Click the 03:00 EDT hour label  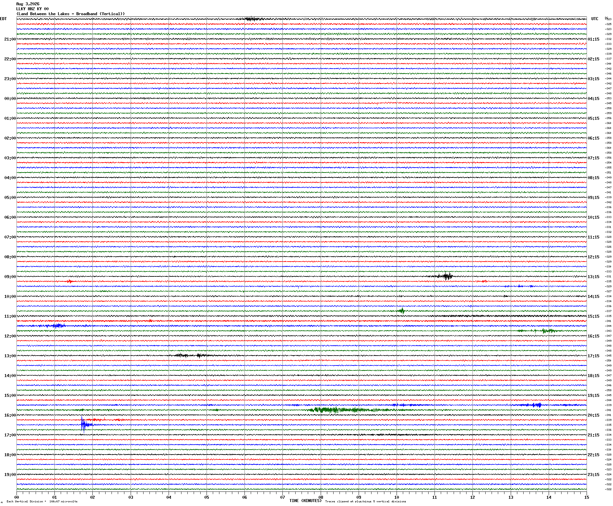10,158
